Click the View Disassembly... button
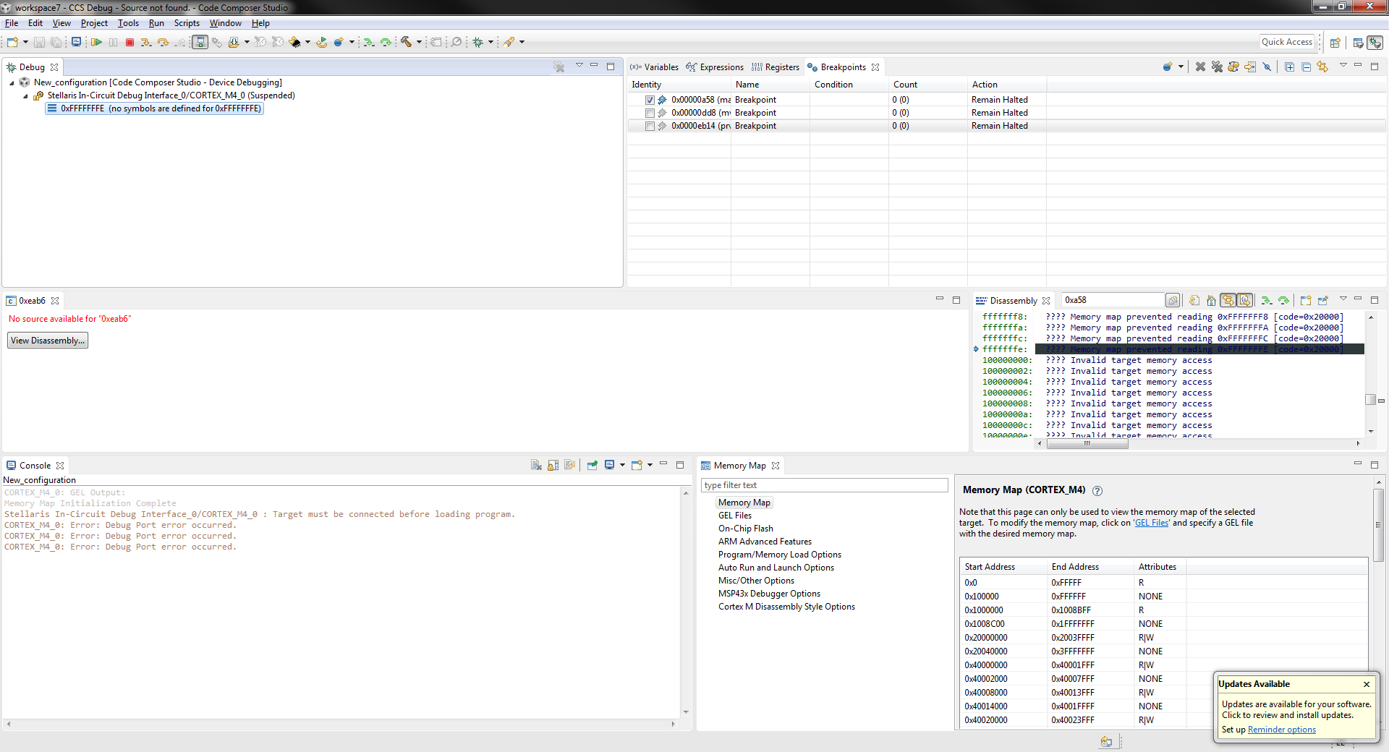1389x752 pixels. 48,341
